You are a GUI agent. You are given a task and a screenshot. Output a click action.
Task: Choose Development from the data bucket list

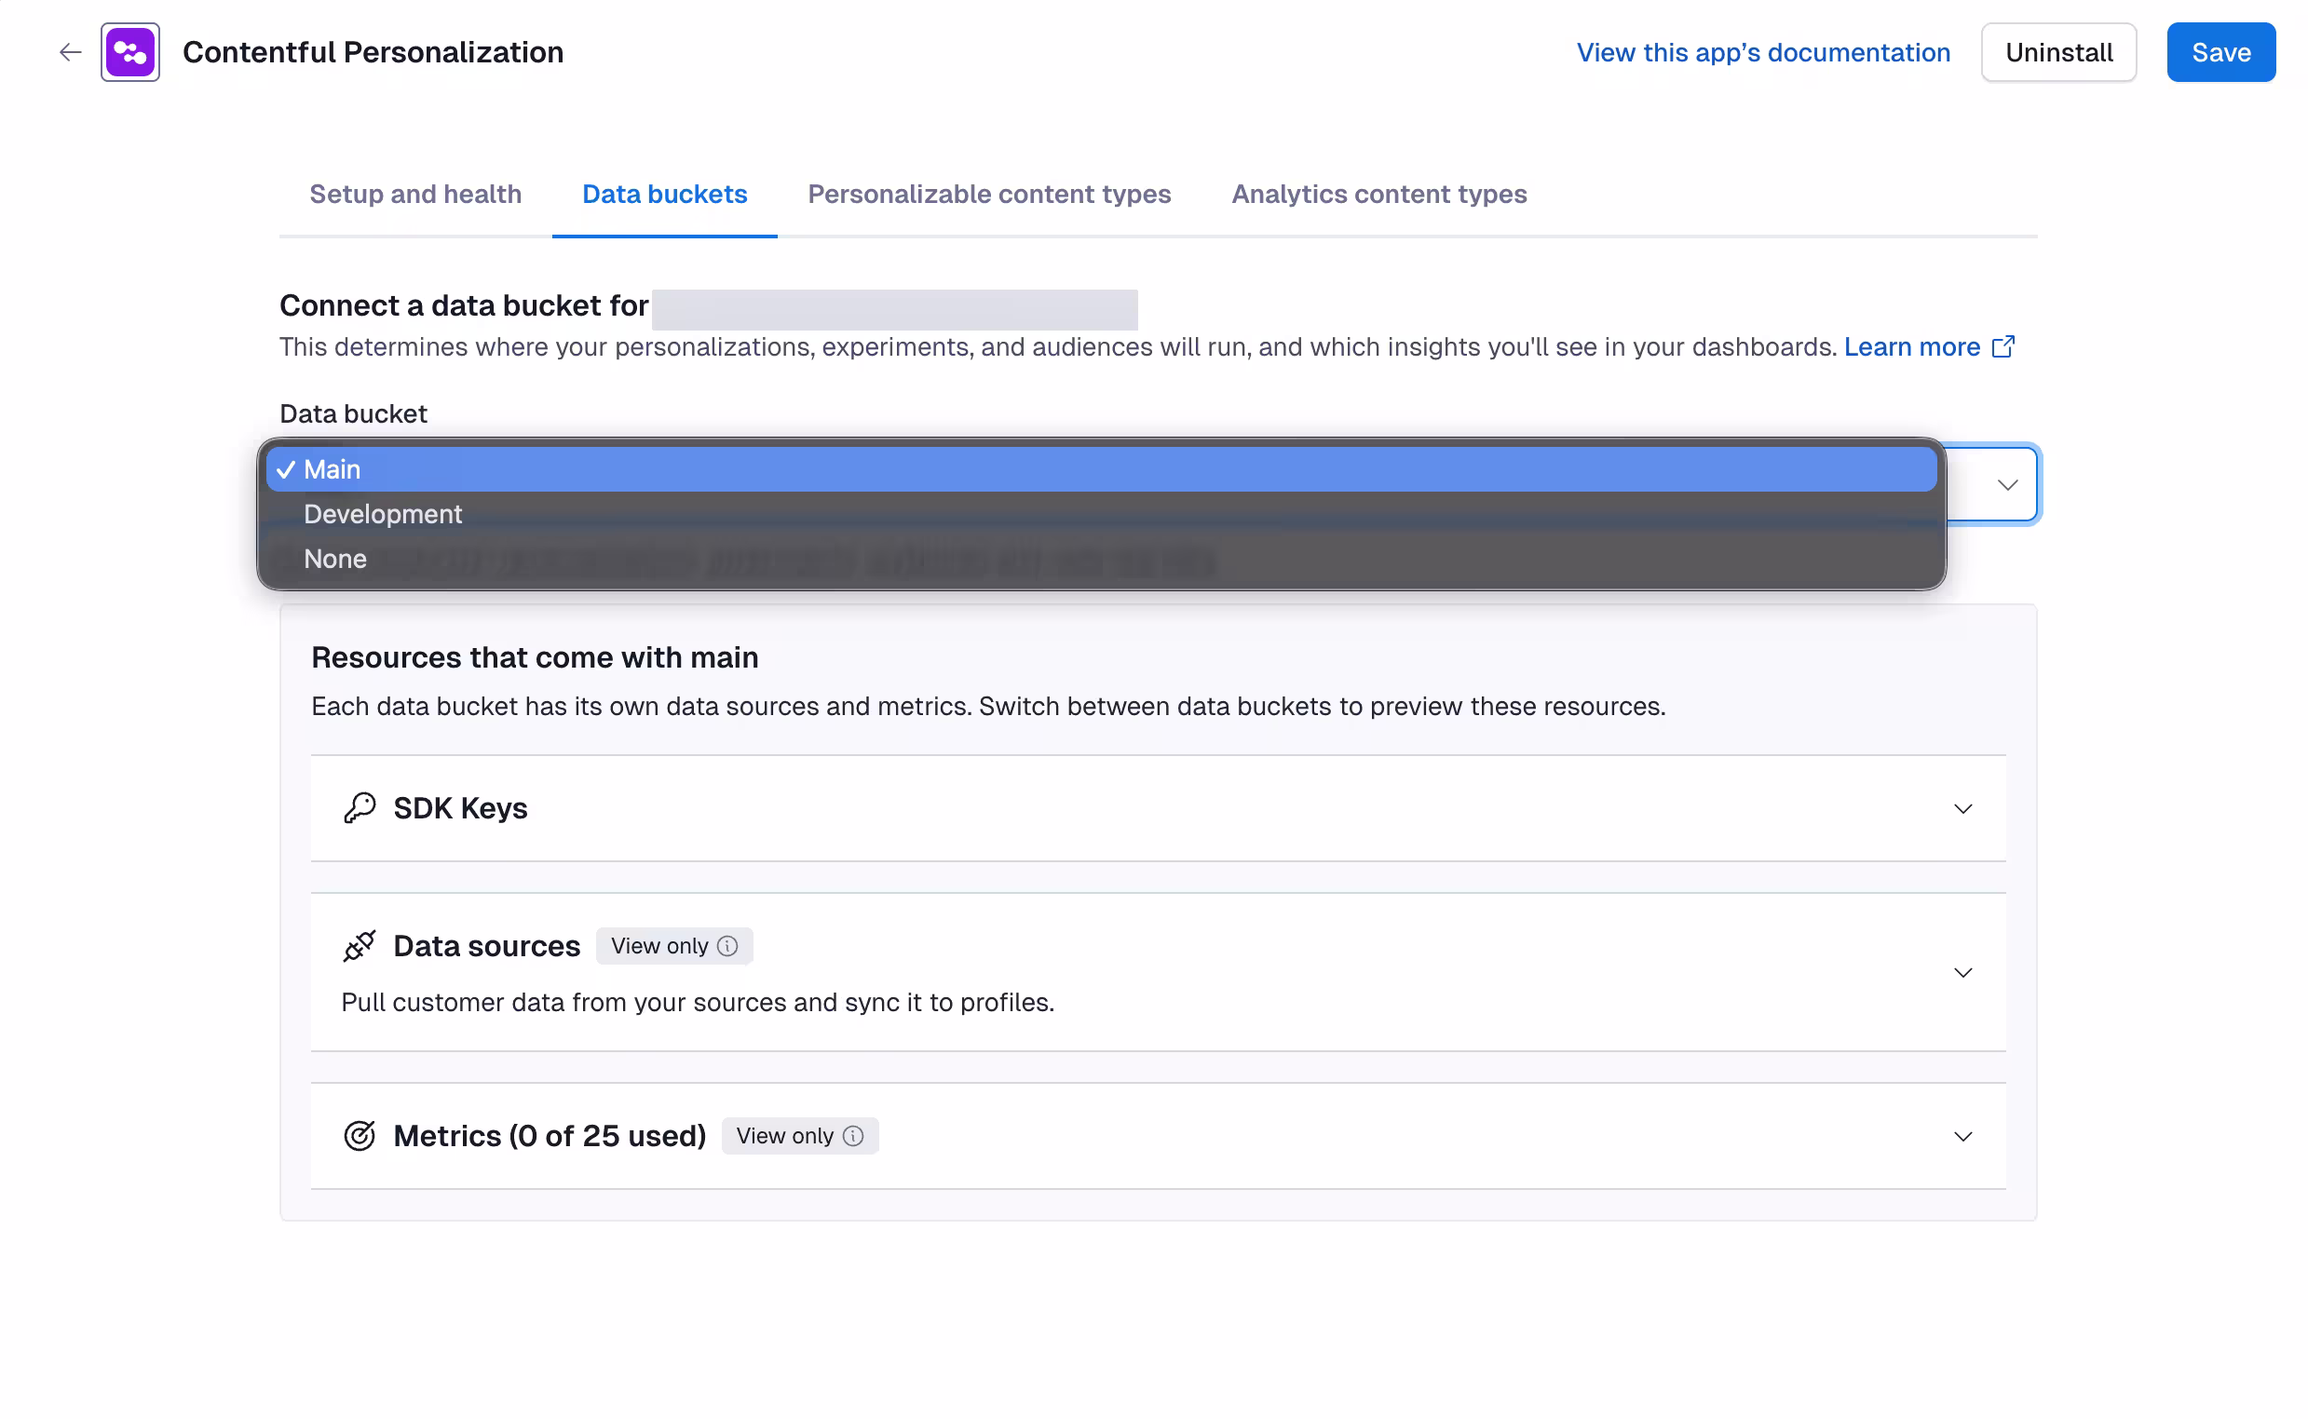coord(1101,514)
